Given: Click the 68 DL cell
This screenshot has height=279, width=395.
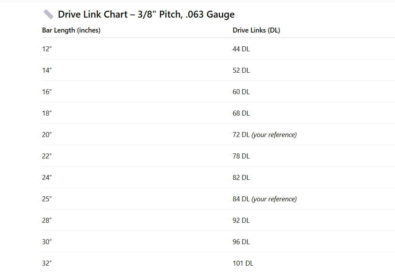Looking at the screenshot, I should point(241,113).
